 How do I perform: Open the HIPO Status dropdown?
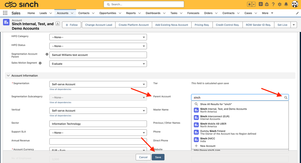(x=98, y=46)
